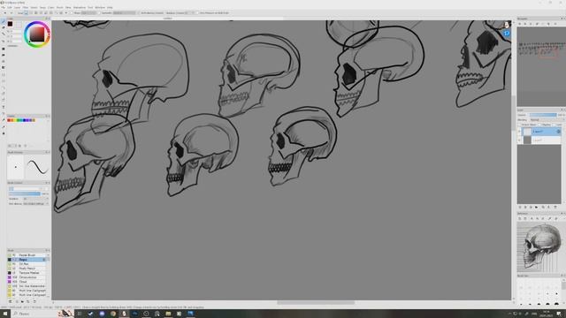Click the canvas horizontal scrollbar

(x=316, y=303)
